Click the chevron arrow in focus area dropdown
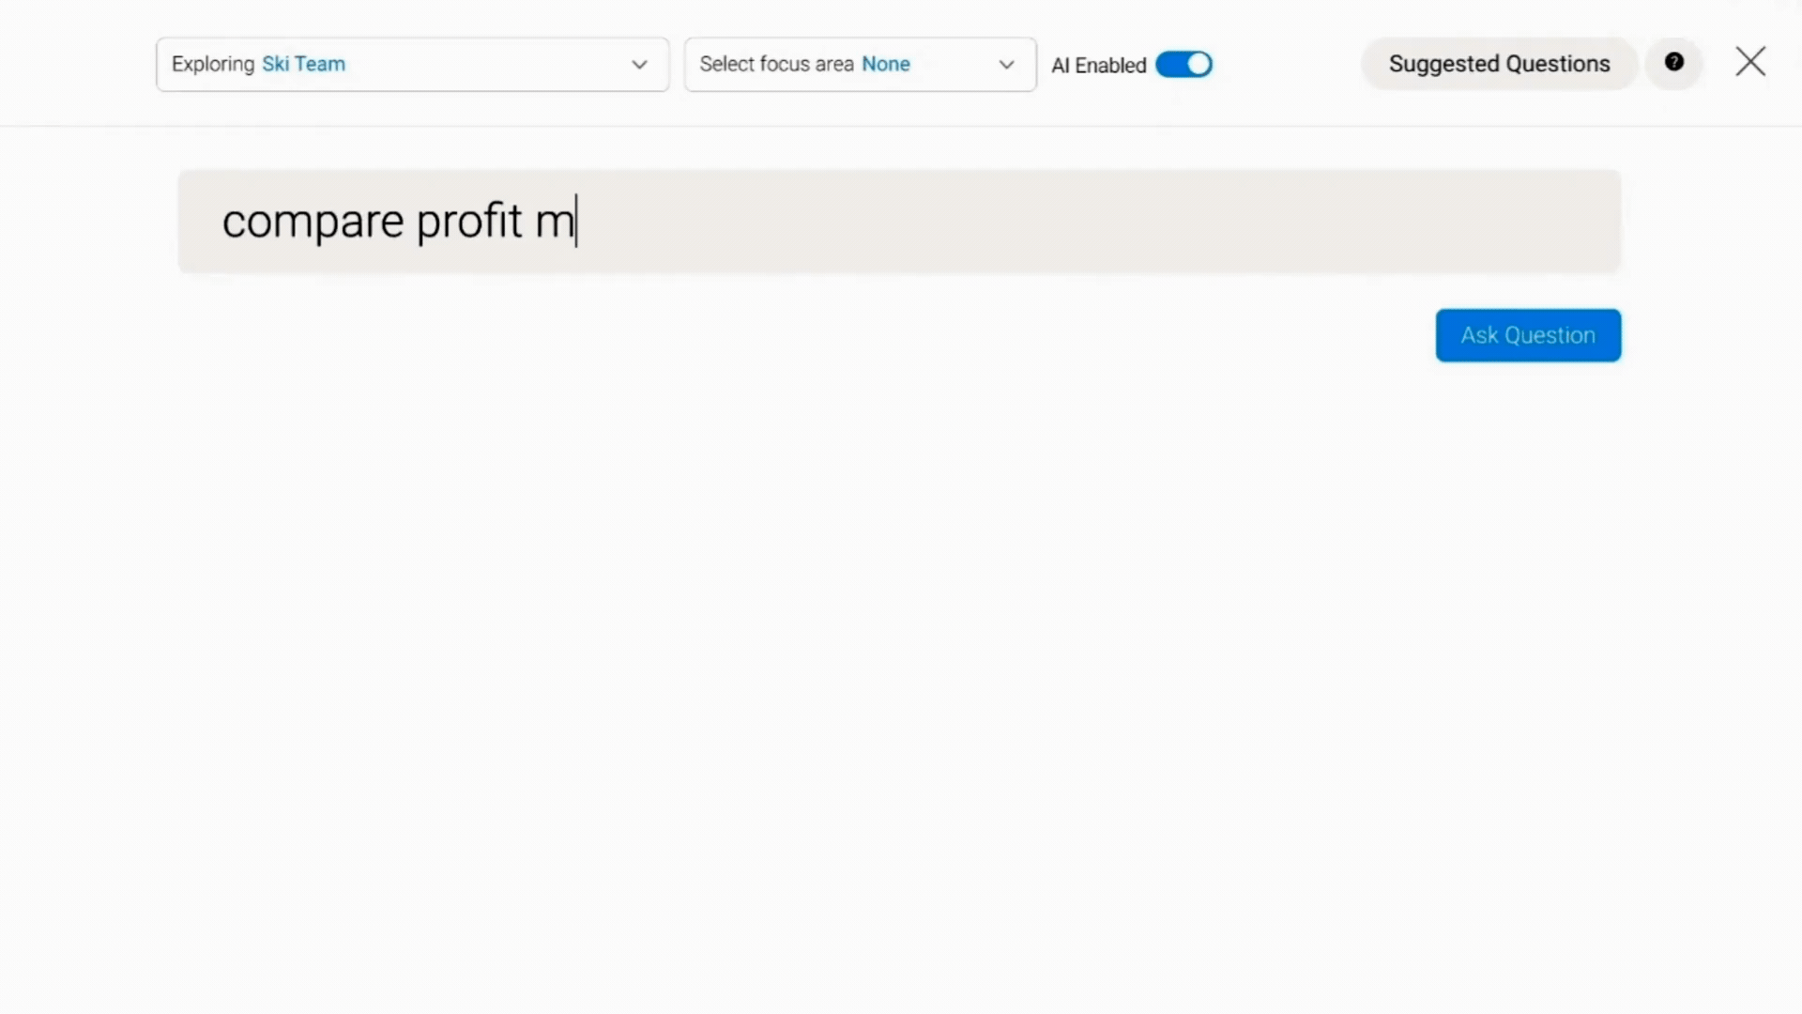 pos(1006,65)
